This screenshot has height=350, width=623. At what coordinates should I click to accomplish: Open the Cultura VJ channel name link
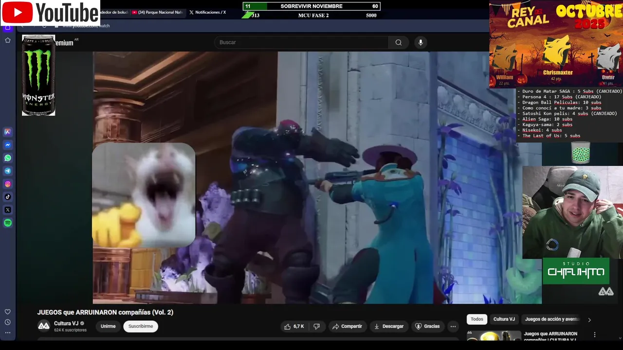66,323
